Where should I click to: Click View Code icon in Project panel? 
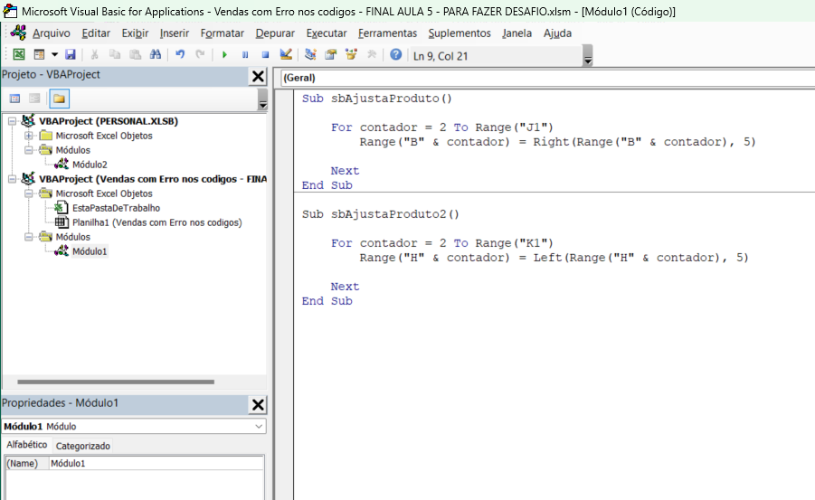pyautogui.click(x=14, y=99)
